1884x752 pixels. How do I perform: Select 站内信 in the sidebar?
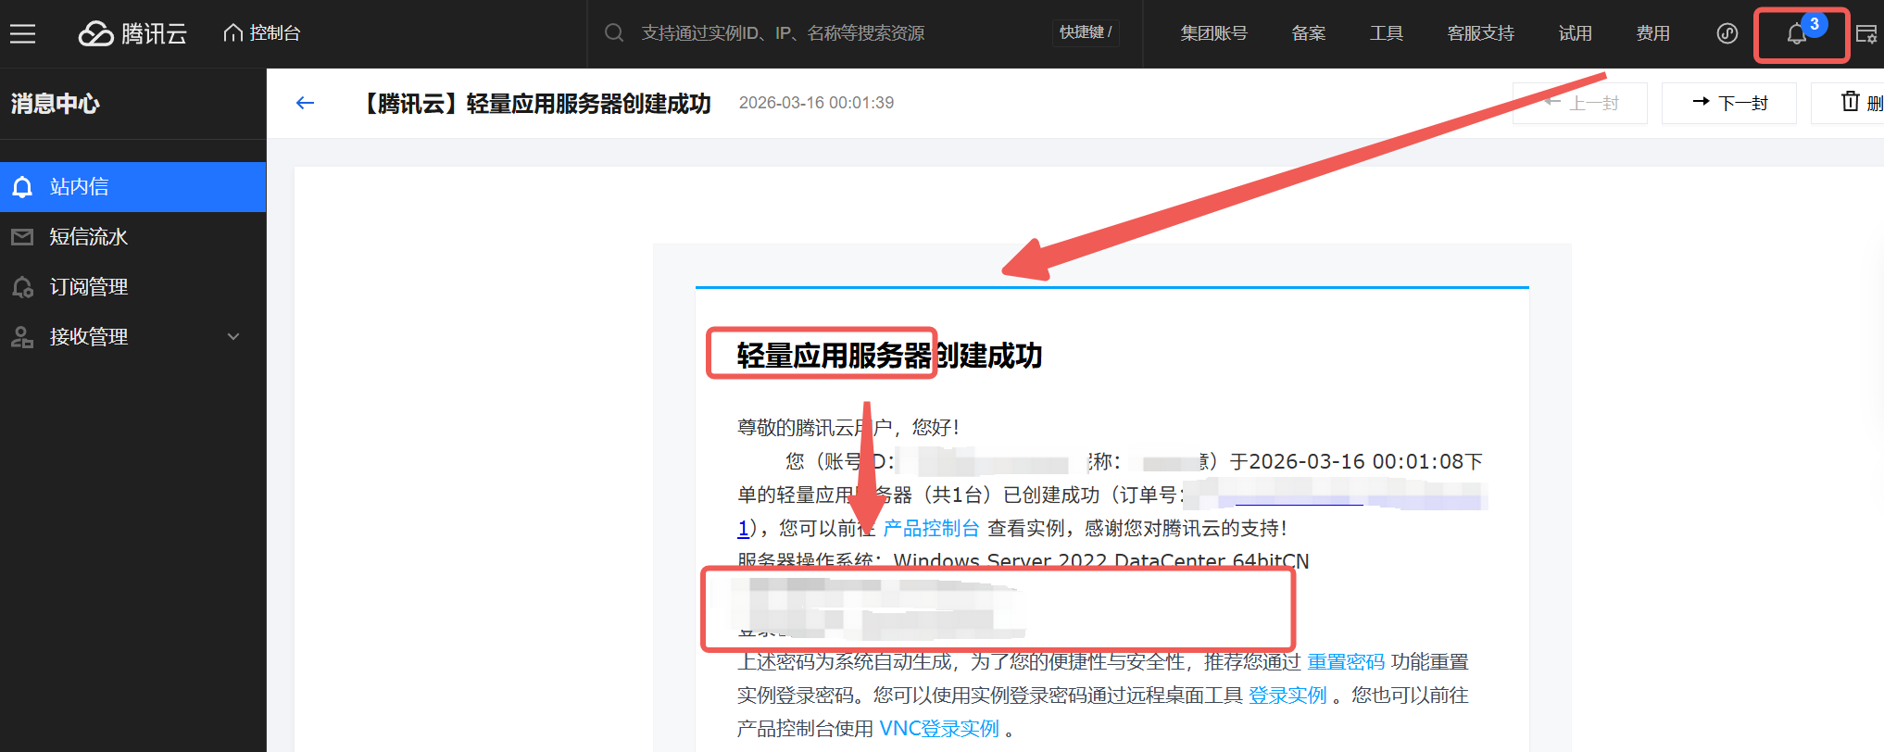click(x=132, y=187)
